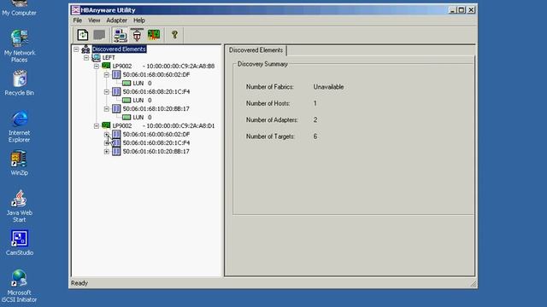Collapse target 50:06:01:68:08:20:1C:F4
Viewport: 547px width, 307px height.
[107, 92]
